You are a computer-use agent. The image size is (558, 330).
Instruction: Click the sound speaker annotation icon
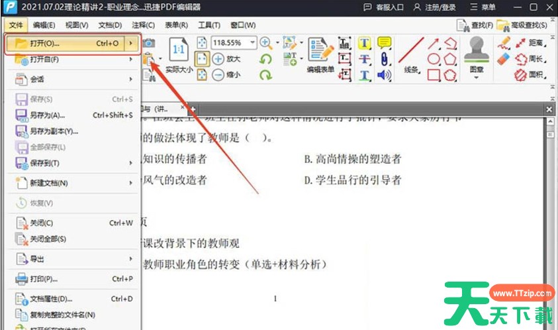click(384, 75)
